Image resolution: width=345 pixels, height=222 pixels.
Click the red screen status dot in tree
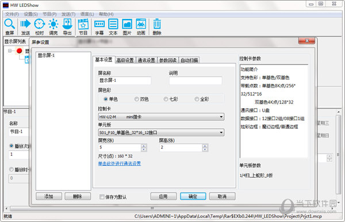(x=20, y=51)
